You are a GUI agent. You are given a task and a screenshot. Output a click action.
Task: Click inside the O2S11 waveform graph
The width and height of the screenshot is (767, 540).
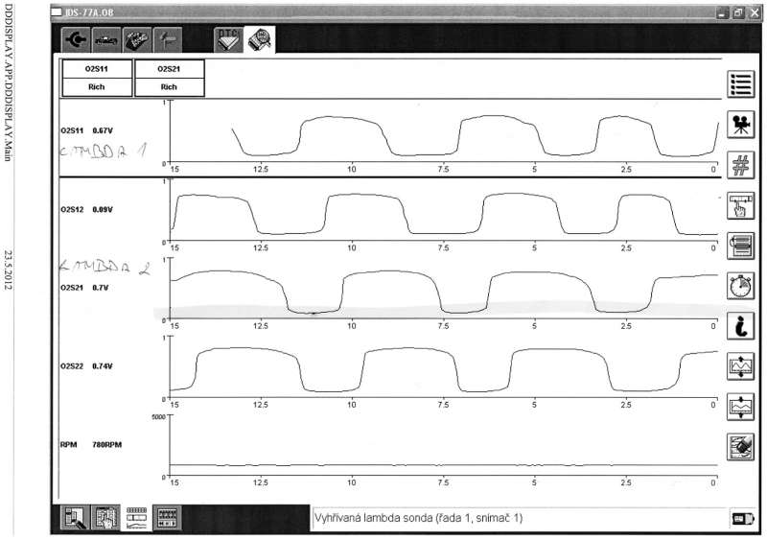[443, 132]
